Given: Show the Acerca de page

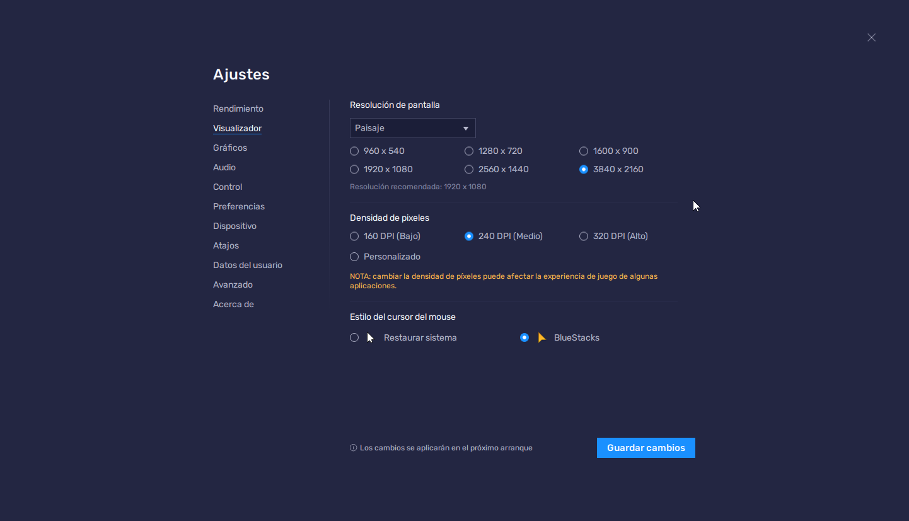Looking at the screenshot, I should [x=233, y=304].
